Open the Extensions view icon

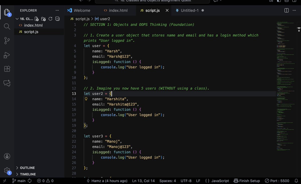[x=7, y=69]
